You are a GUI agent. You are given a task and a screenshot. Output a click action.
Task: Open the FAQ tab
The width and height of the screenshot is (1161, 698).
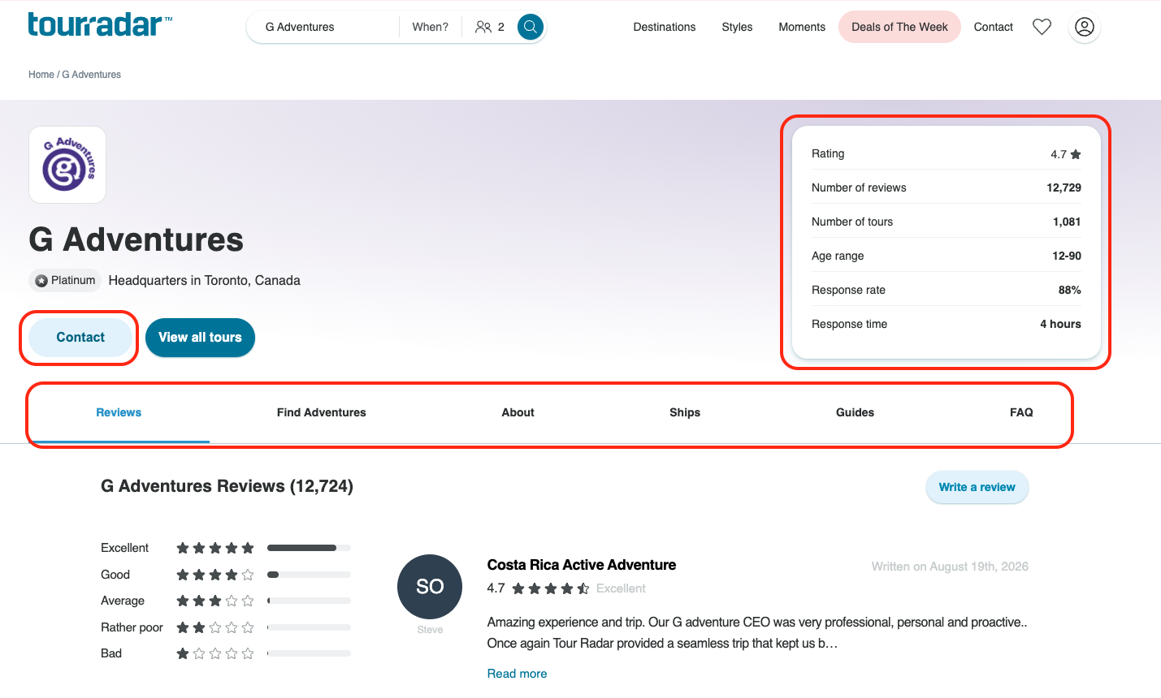click(x=1021, y=412)
